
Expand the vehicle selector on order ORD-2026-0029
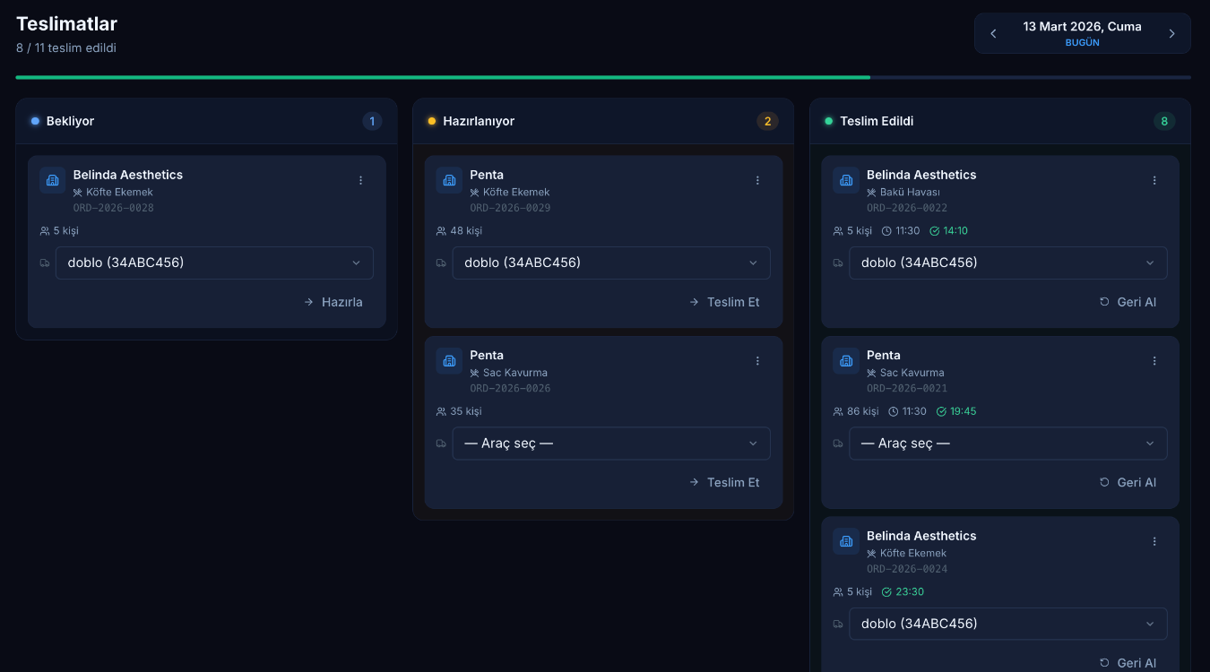(611, 263)
